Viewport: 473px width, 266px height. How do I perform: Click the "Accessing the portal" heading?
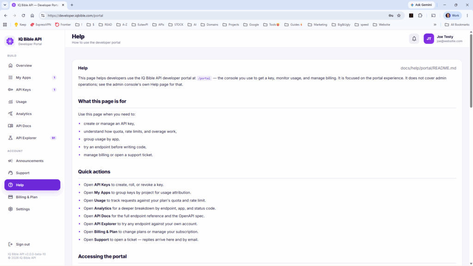pos(102,256)
